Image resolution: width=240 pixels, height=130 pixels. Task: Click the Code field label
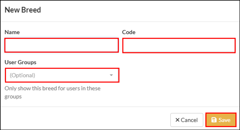point(129,32)
